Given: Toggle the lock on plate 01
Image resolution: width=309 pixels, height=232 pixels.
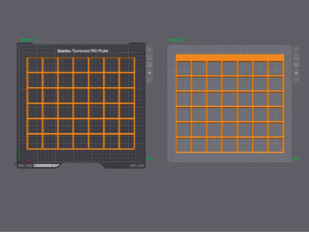Looking at the screenshot, I should (x=149, y=72).
